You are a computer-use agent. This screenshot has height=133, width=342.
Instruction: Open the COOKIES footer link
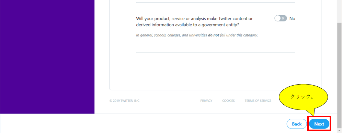pyautogui.click(x=228, y=101)
